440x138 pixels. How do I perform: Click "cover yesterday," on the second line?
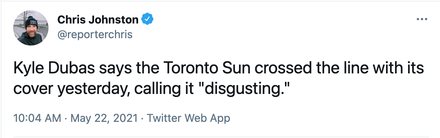(72, 89)
